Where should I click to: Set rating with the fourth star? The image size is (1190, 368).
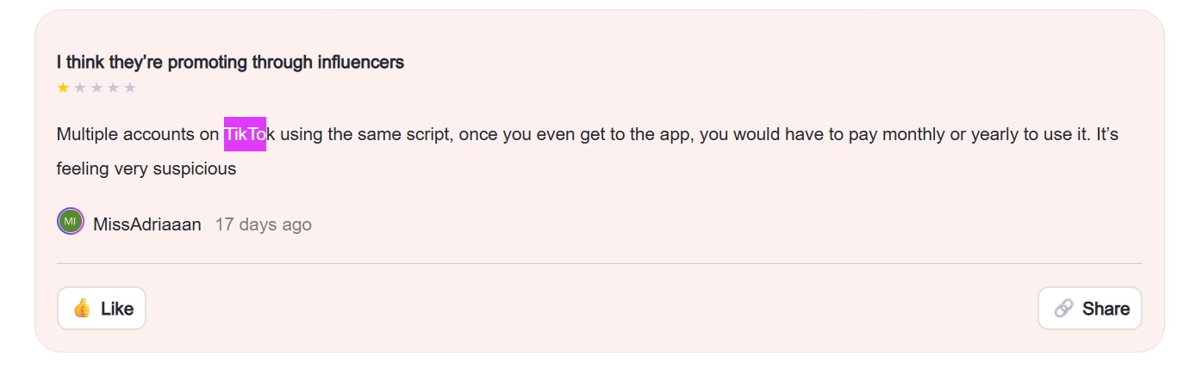pyautogui.click(x=113, y=88)
